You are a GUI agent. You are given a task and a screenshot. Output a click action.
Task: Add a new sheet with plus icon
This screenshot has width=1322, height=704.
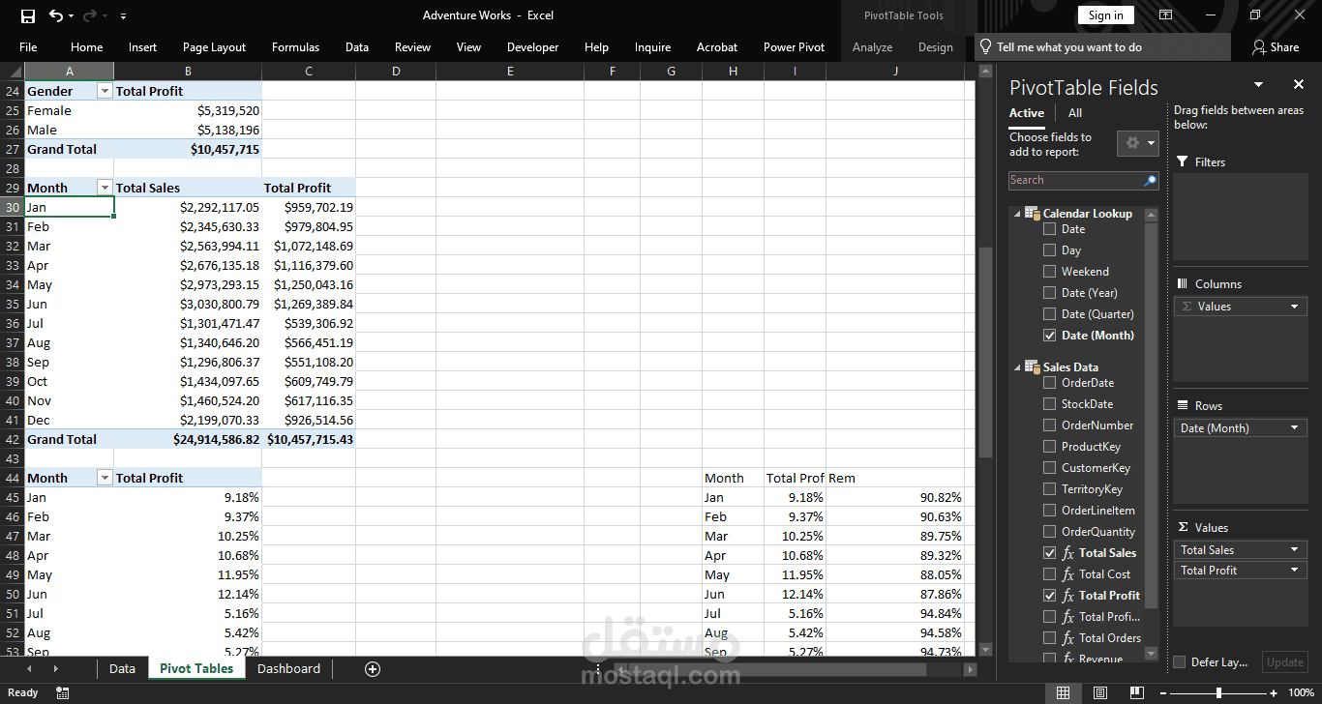pos(373,669)
